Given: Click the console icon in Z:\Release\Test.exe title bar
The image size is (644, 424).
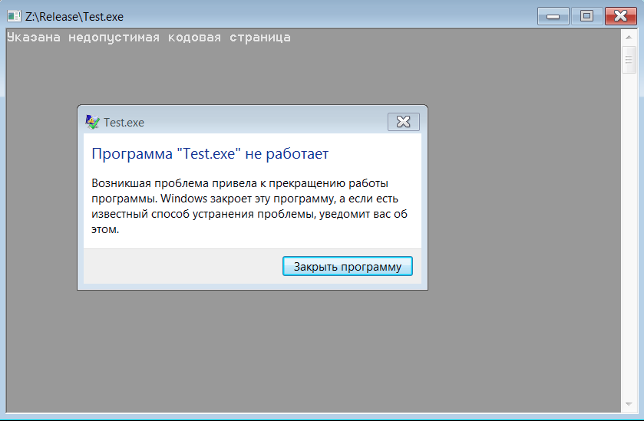Looking at the screenshot, I should point(14,16).
